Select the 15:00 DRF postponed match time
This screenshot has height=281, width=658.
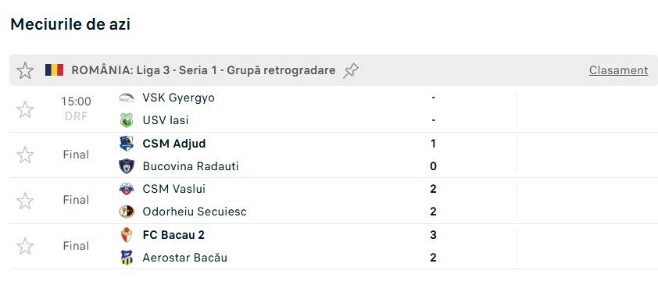click(x=76, y=108)
